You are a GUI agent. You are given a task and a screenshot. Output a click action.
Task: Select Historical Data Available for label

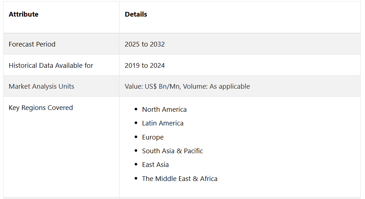[51, 66]
